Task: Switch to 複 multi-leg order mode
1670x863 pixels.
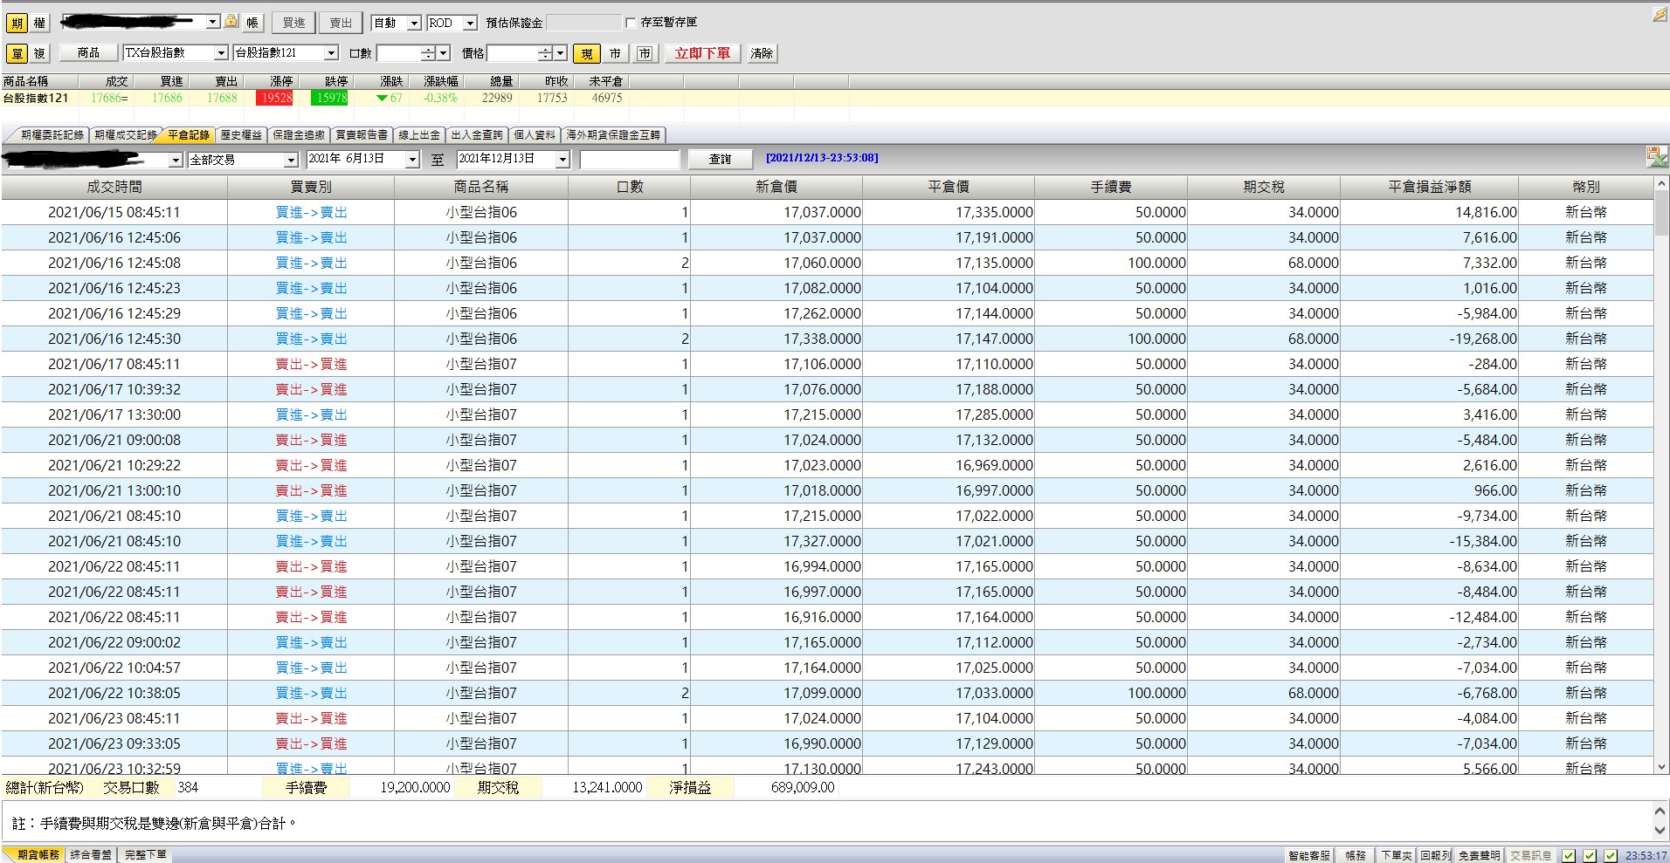Action: [38, 53]
